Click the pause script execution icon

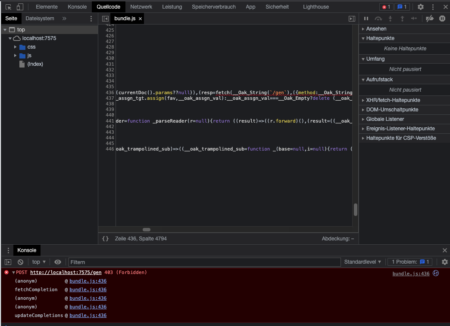coord(366,18)
